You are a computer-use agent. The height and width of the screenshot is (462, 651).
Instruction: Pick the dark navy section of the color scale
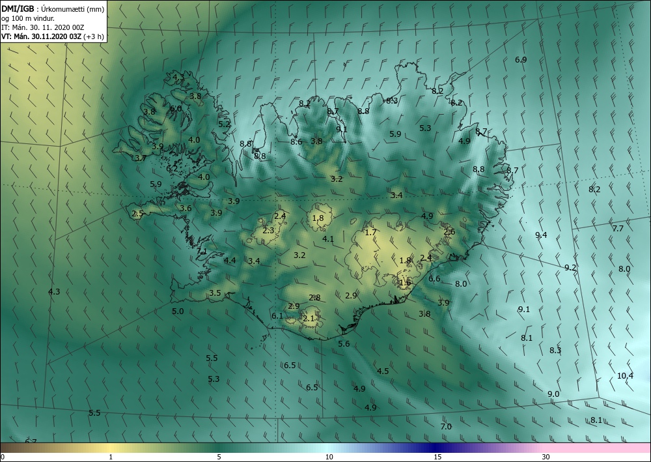tap(434, 448)
